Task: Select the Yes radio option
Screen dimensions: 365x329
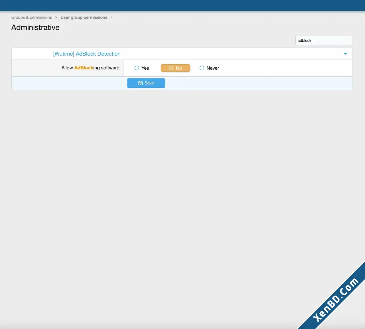Action: point(142,68)
